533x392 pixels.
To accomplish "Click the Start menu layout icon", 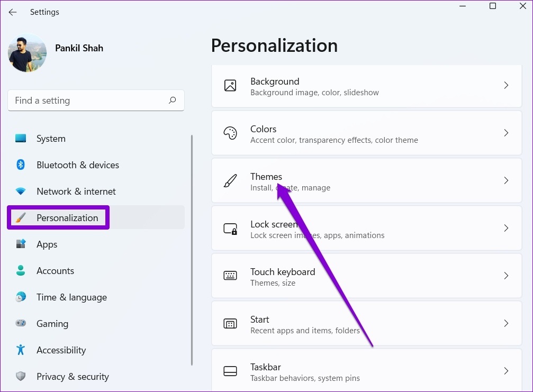I will click(230, 324).
